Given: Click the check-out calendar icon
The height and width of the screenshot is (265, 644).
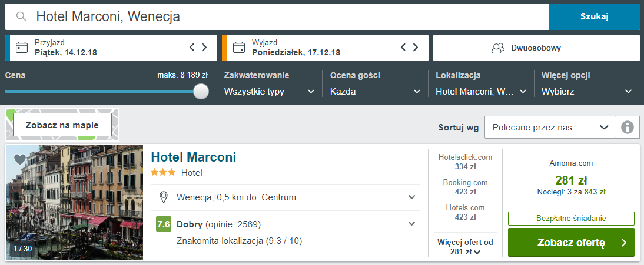Looking at the screenshot, I should (x=238, y=48).
